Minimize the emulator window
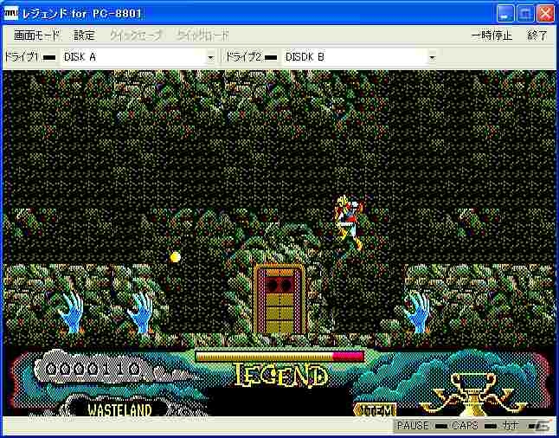The image size is (559, 438). [x=505, y=14]
